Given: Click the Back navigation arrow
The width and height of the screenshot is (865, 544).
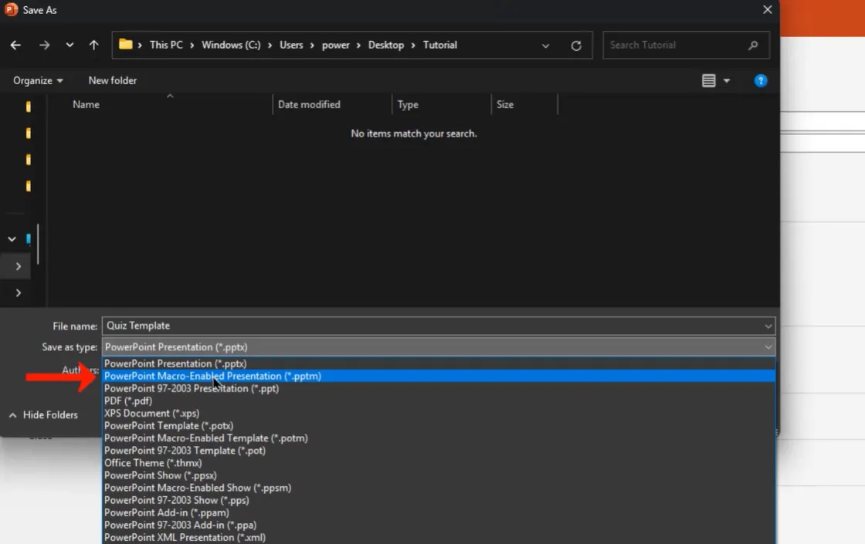Looking at the screenshot, I should pos(15,46).
